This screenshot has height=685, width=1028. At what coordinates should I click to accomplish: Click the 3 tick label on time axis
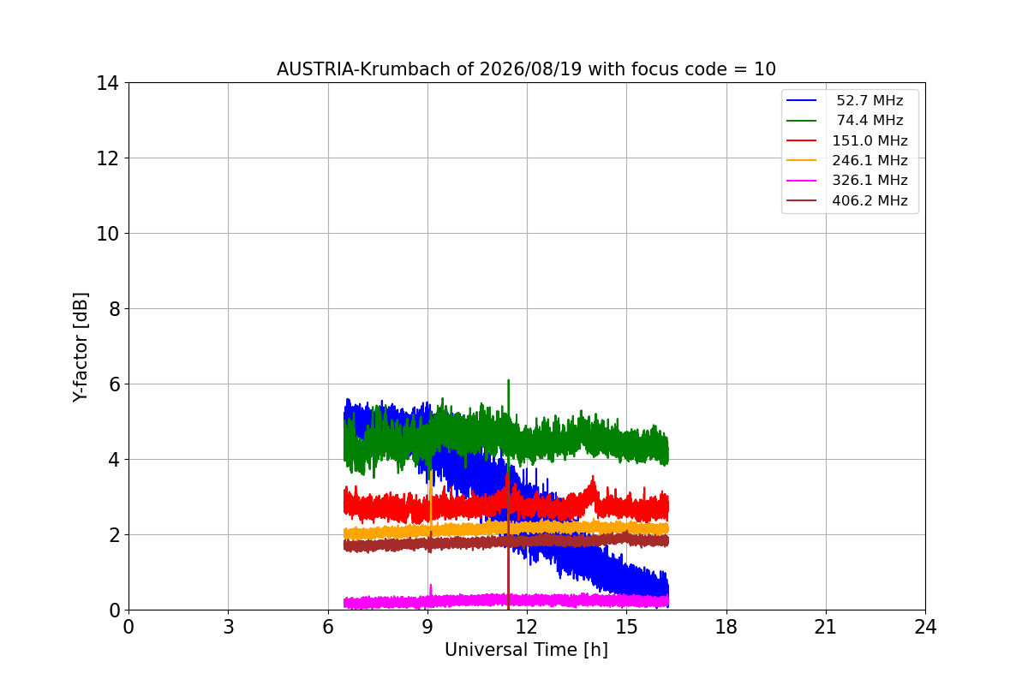tap(228, 627)
